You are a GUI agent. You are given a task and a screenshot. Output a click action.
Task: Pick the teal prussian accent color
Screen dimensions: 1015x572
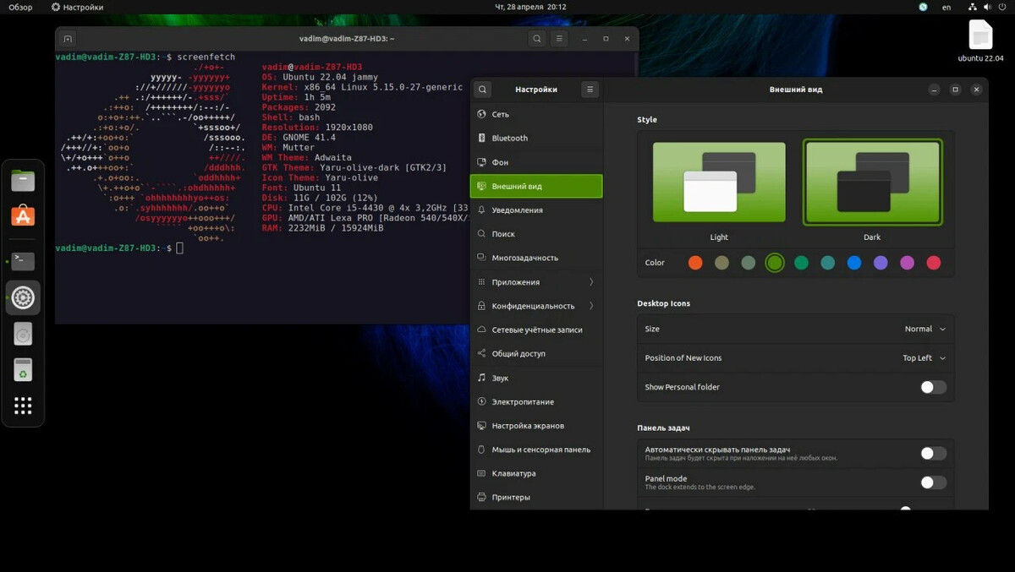click(x=828, y=263)
